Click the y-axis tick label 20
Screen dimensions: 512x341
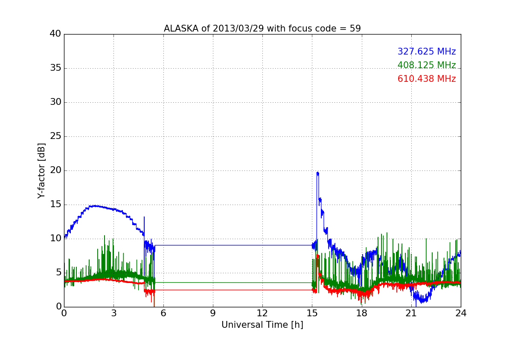pos(55,170)
